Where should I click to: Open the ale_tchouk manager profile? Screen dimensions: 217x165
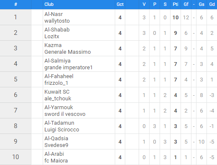point(58,99)
